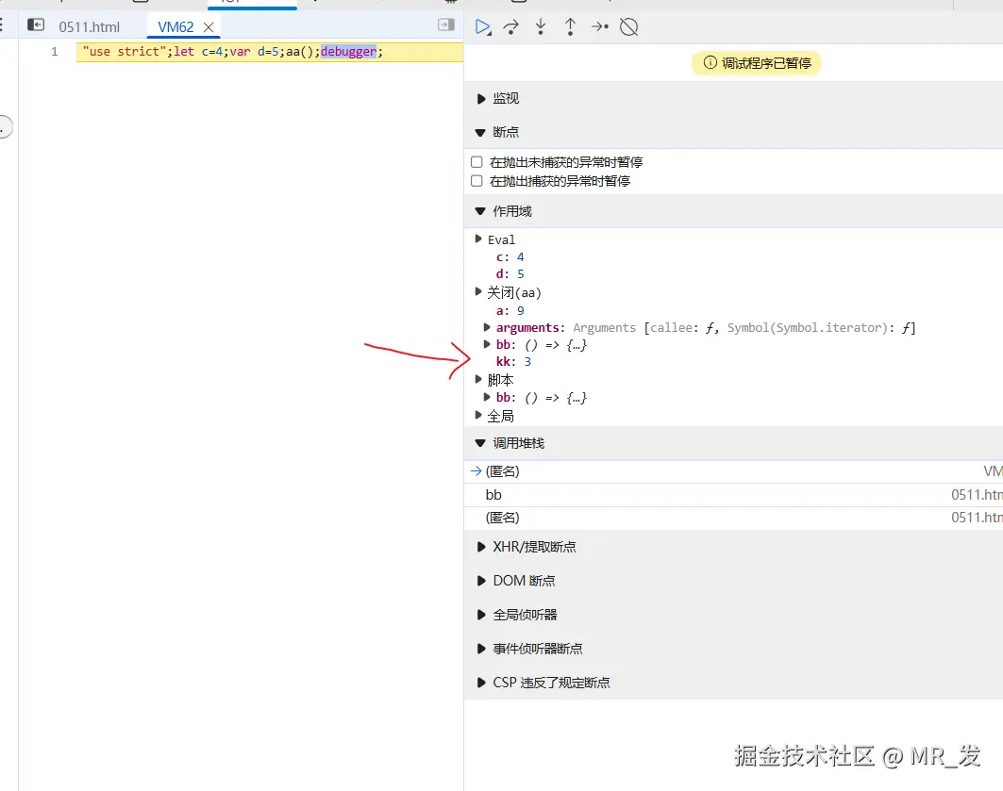
Task: Click the single step icon
Action: click(600, 26)
